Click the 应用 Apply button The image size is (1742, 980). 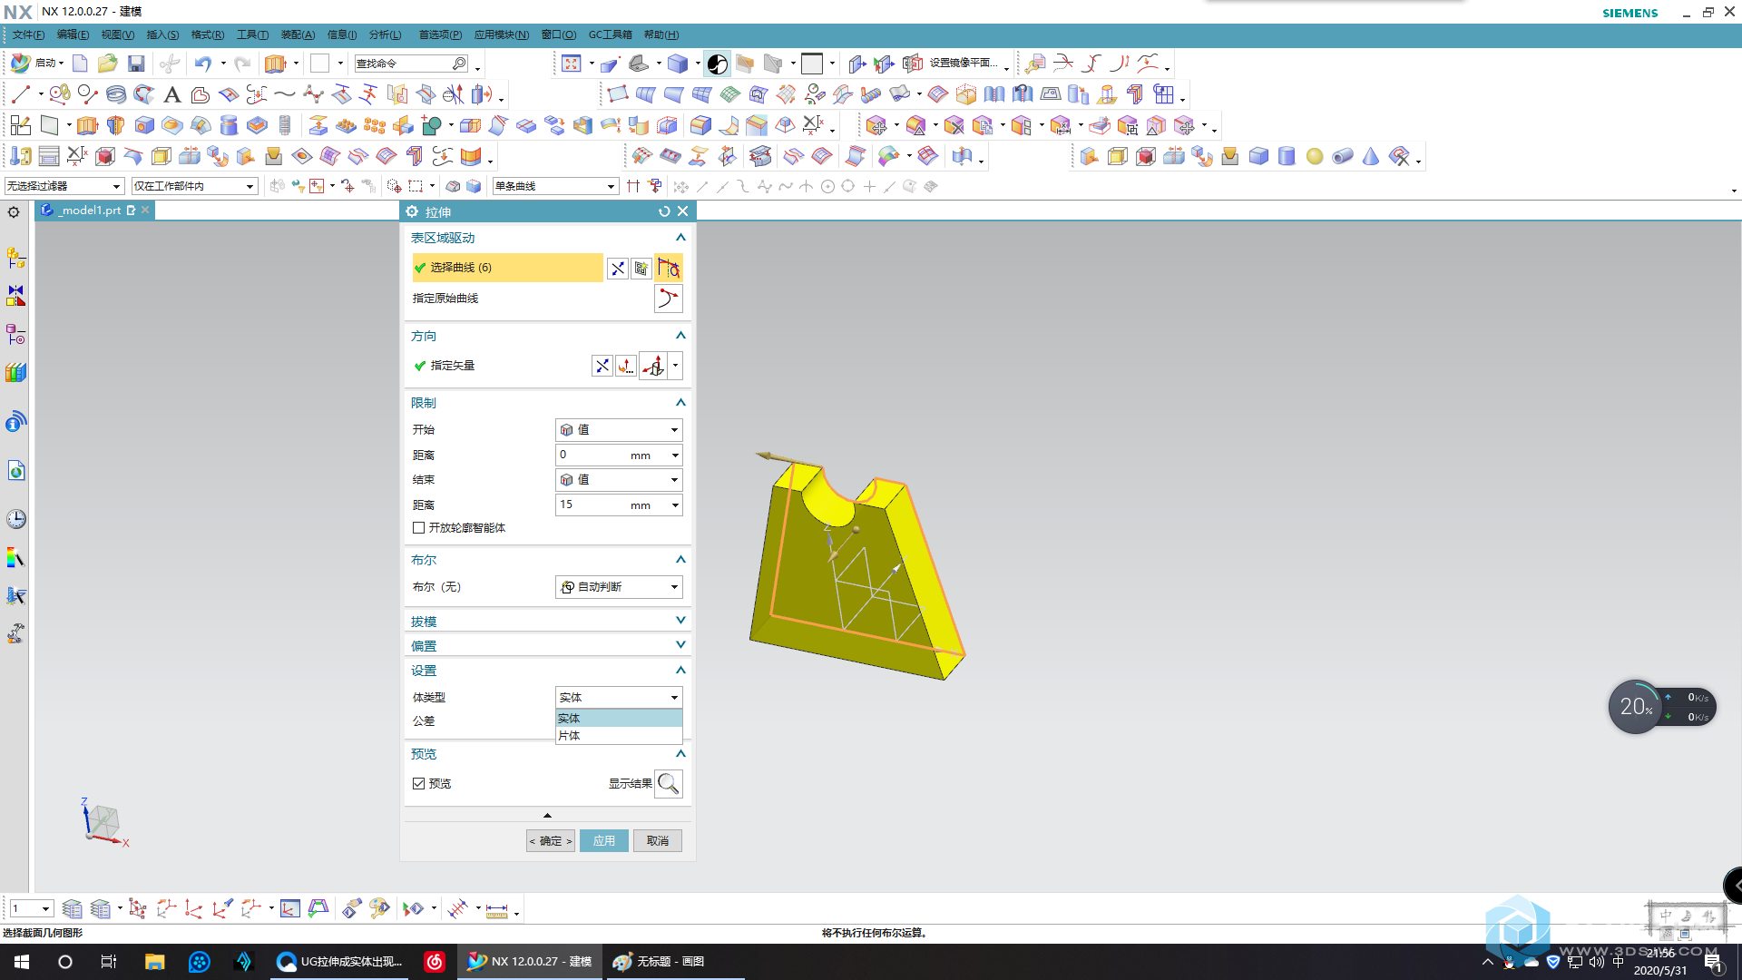click(x=604, y=841)
